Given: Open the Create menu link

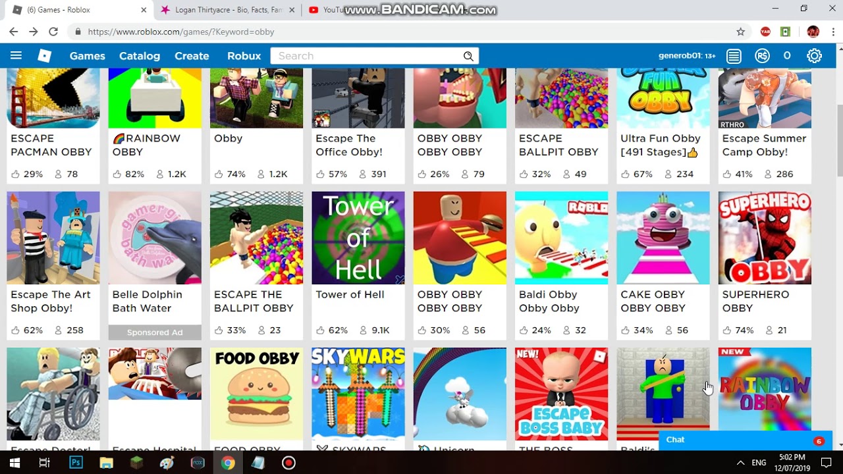Looking at the screenshot, I should pos(192,56).
